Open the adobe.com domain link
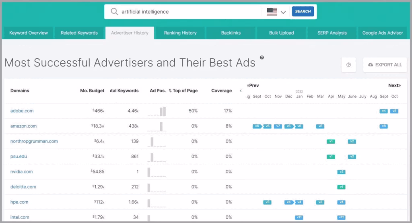 [22, 111]
